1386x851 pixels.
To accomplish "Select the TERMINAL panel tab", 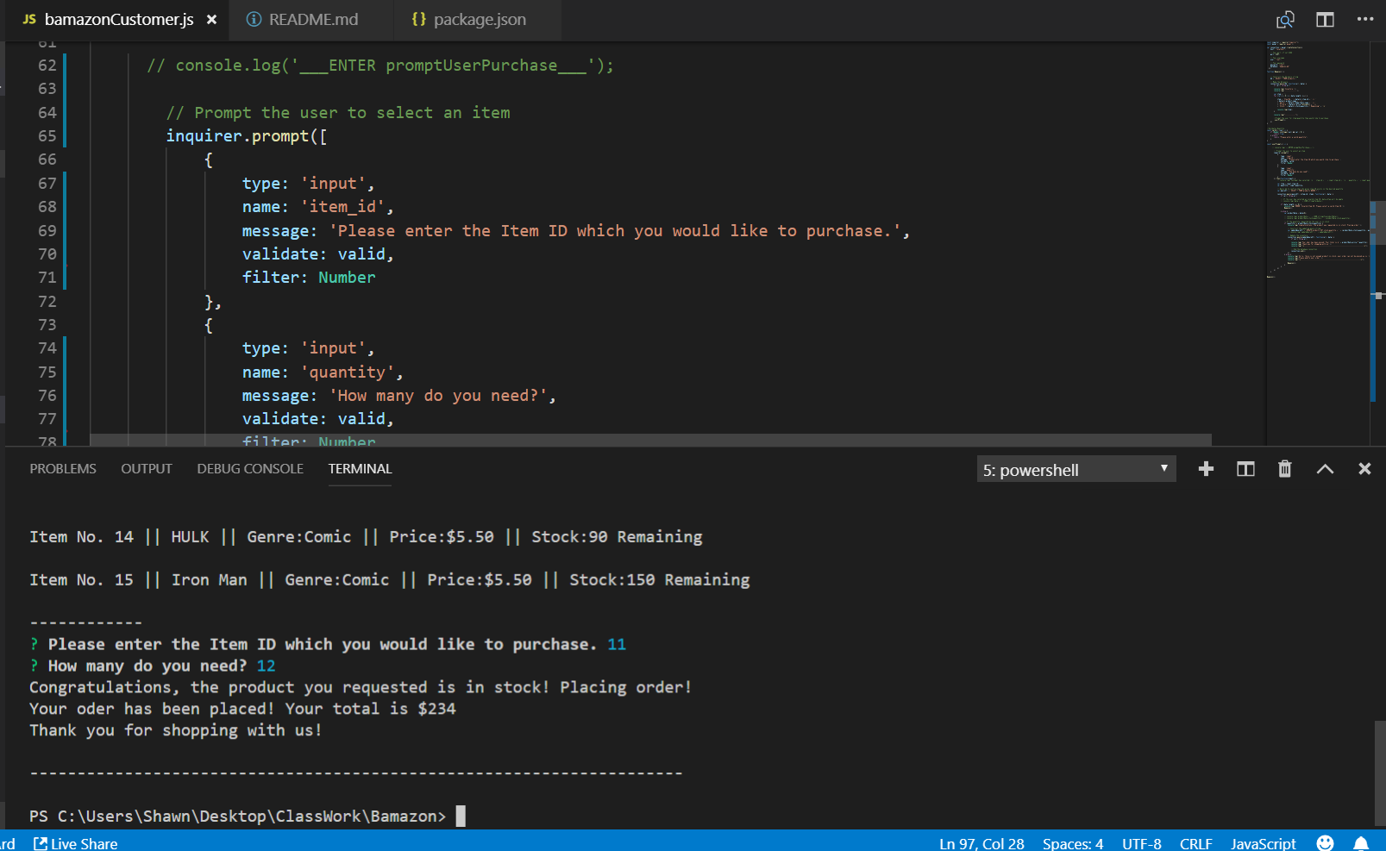I will (360, 468).
